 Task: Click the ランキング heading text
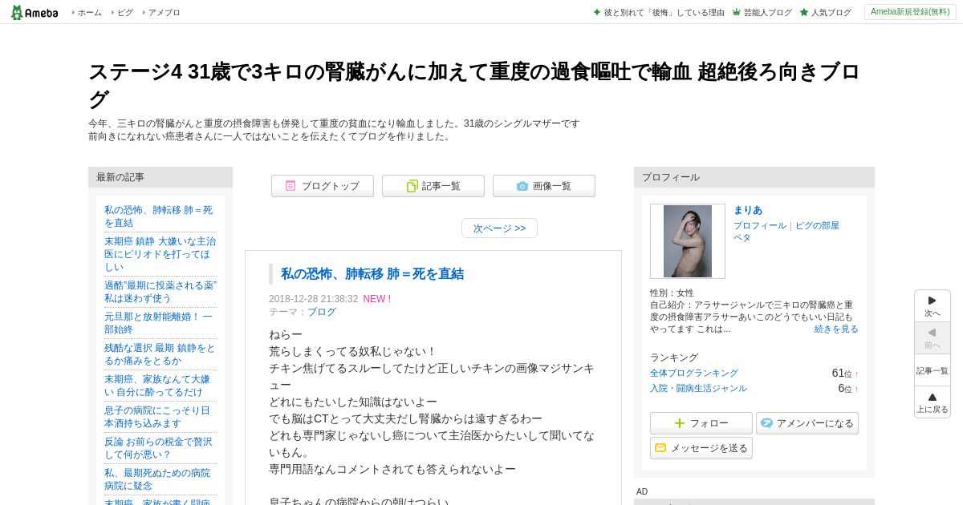(674, 358)
